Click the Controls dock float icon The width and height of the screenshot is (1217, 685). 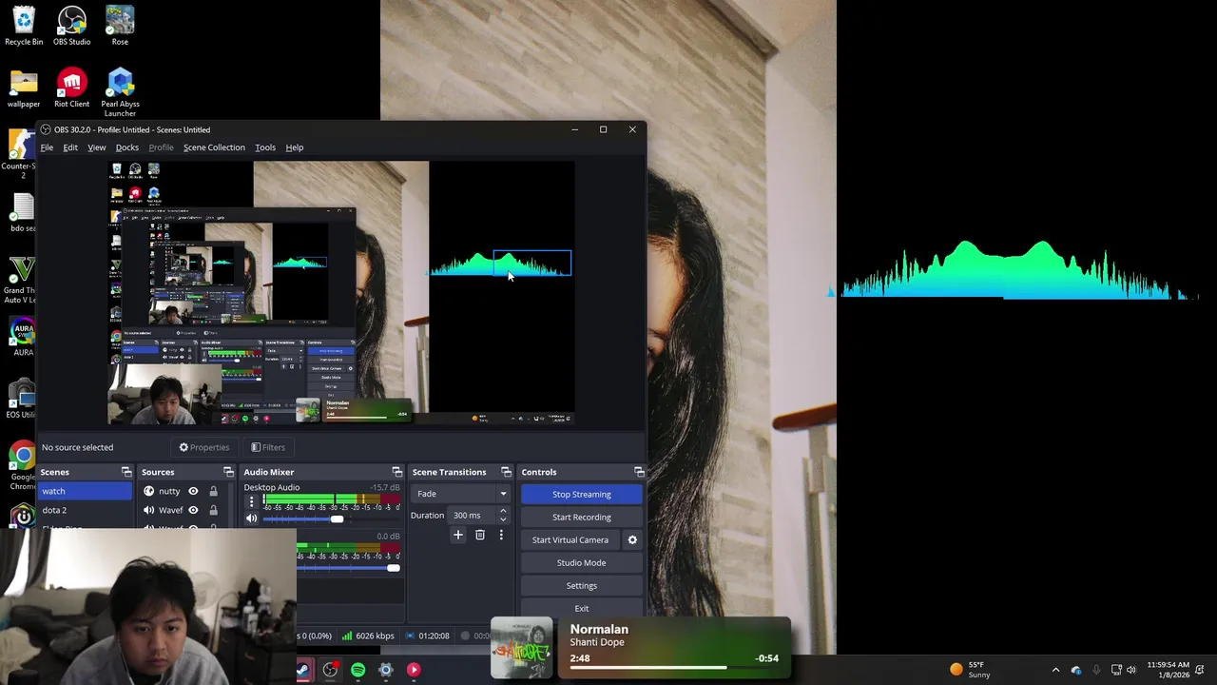pyautogui.click(x=639, y=472)
